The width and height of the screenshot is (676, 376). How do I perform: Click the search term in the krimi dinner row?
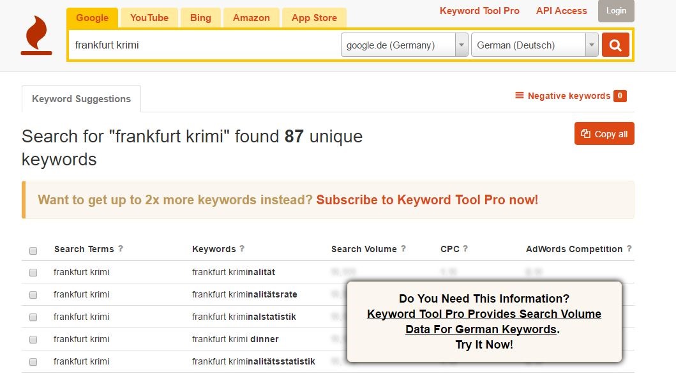click(82, 340)
